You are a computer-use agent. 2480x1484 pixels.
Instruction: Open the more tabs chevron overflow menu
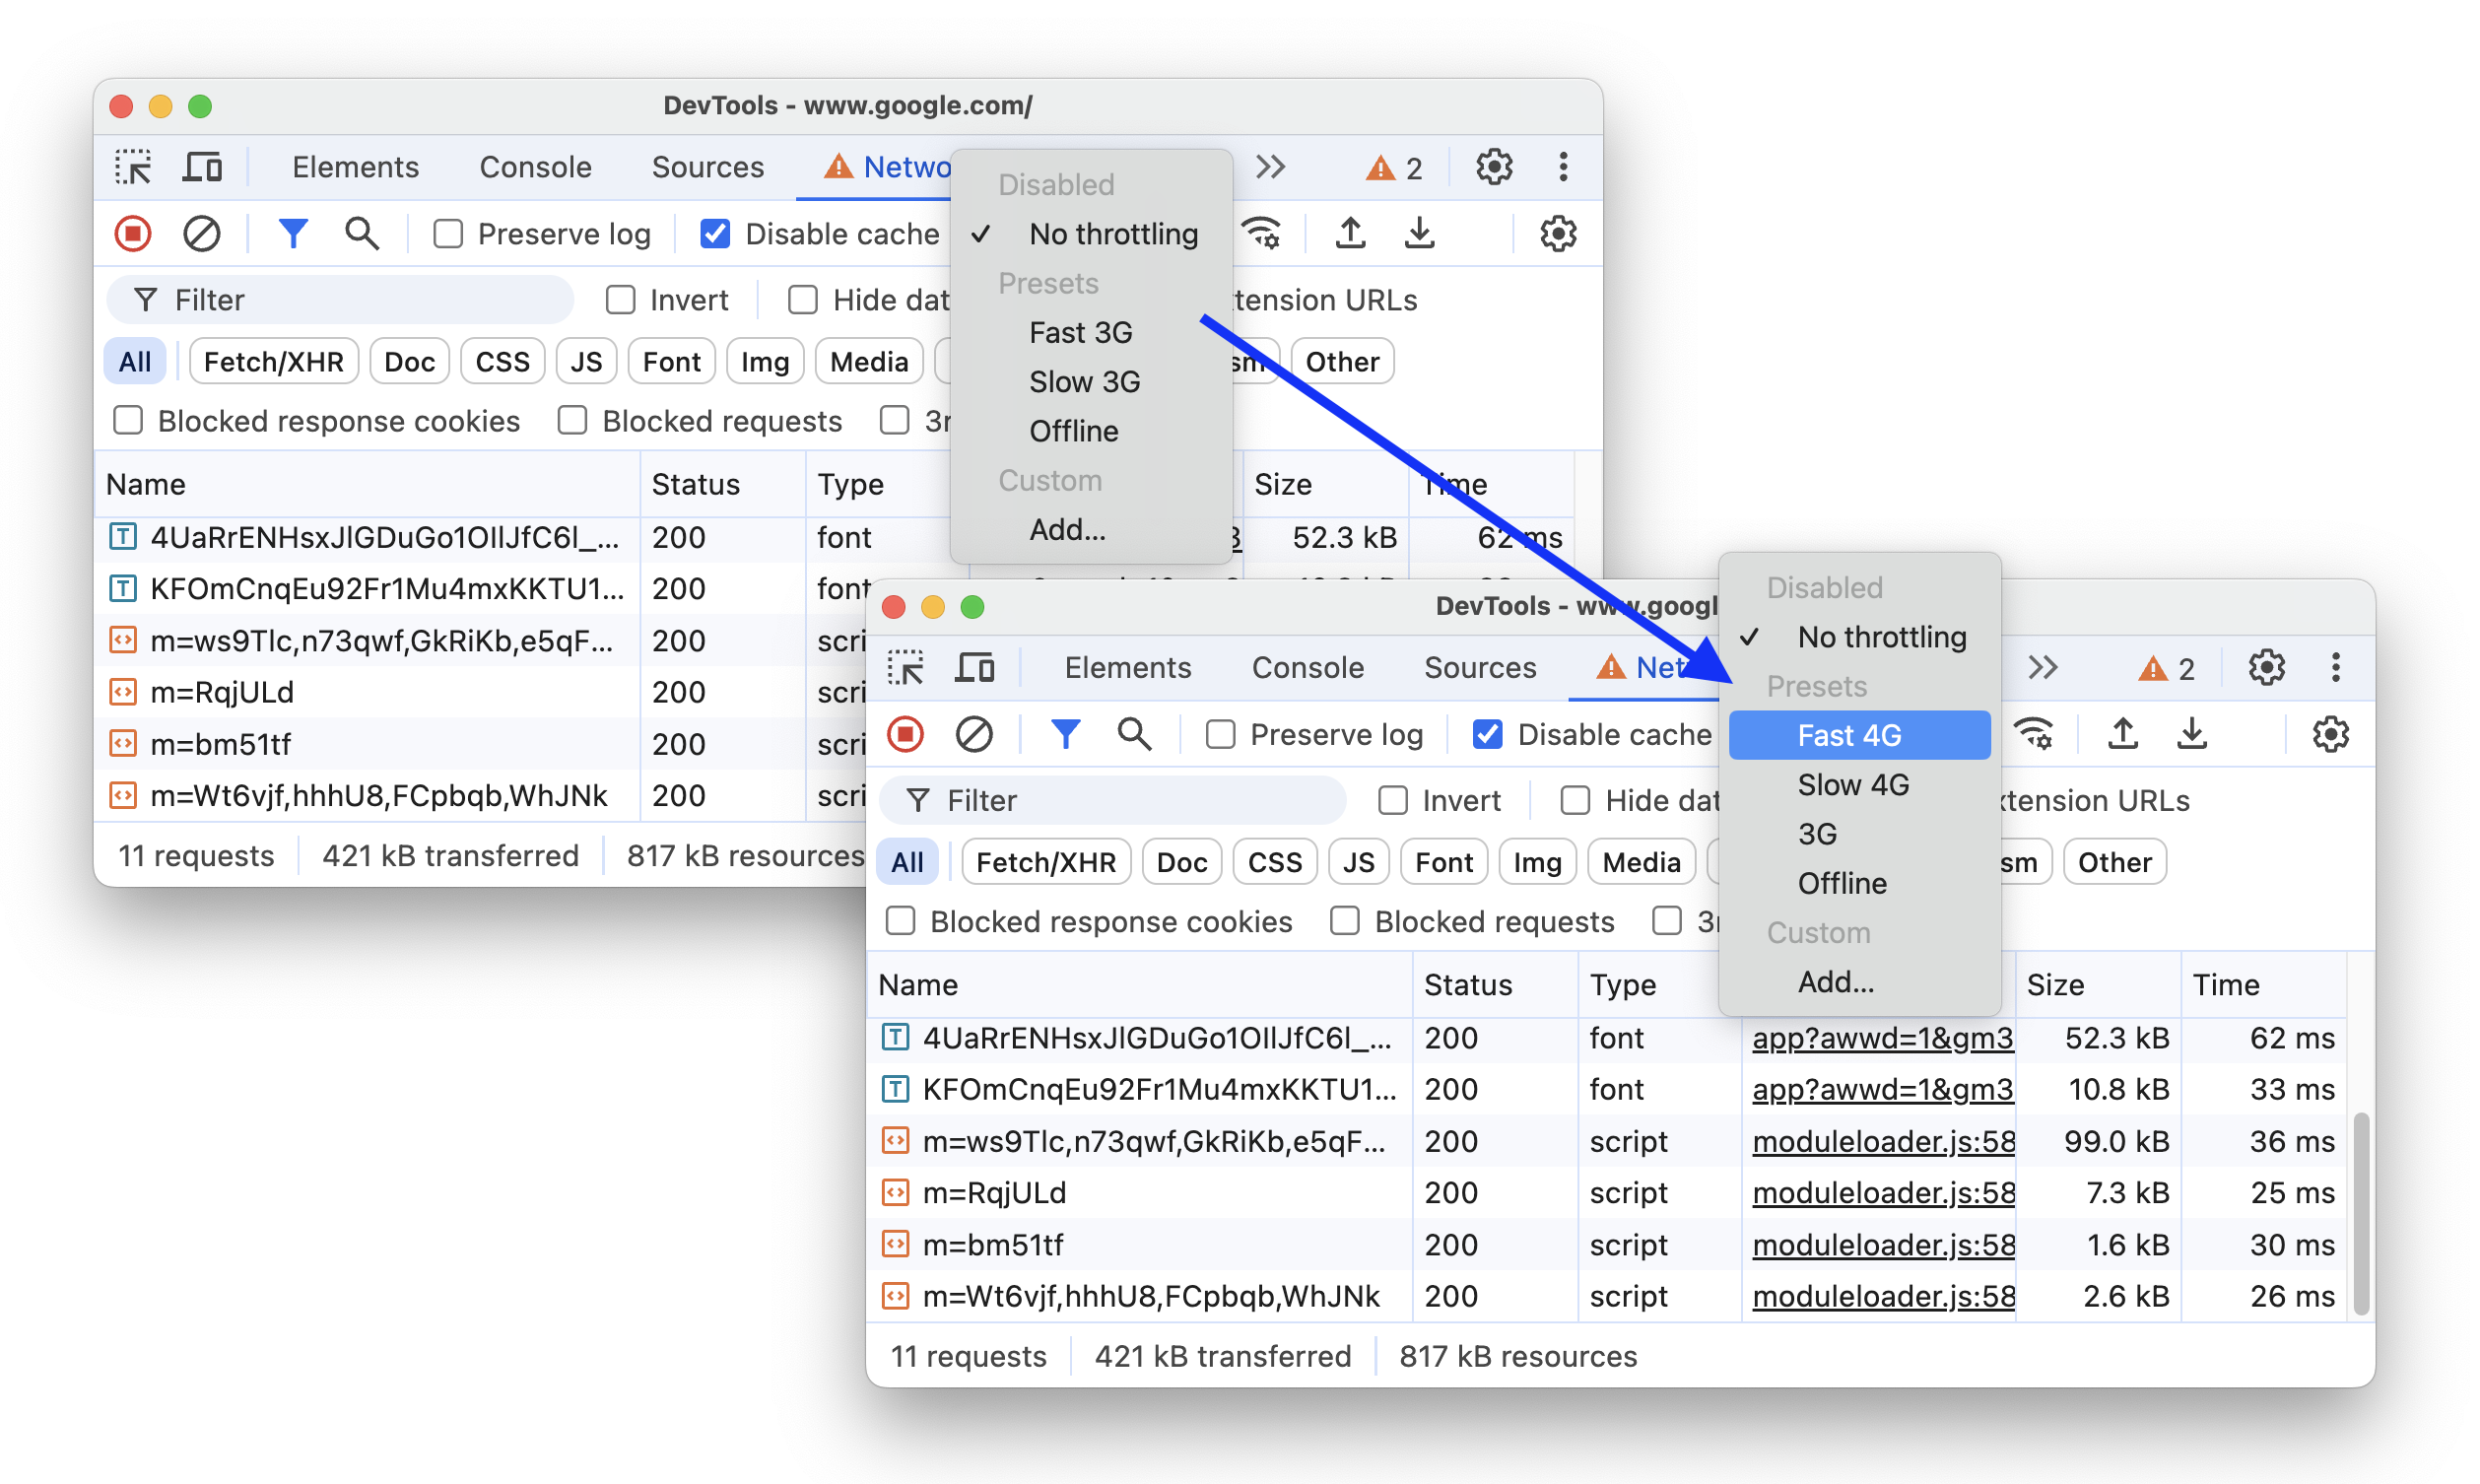coord(1268,167)
